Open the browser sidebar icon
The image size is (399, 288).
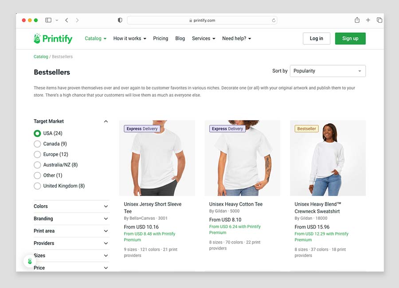[x=48, y=20]
